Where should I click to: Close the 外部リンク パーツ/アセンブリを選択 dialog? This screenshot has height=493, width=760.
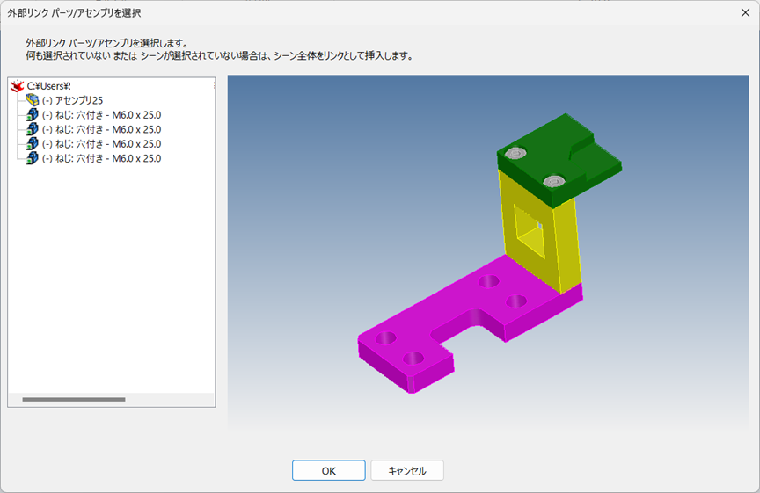(745, 12)
